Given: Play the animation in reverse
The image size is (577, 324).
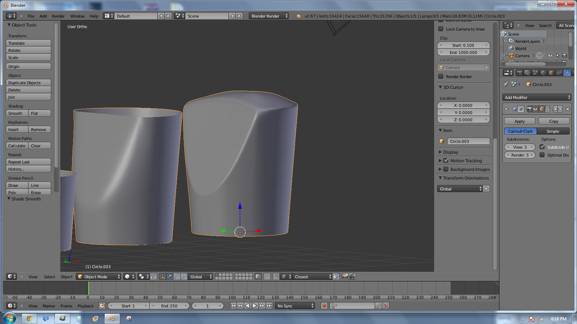Looking at the screenshot, I should click(x=247, y=306).
